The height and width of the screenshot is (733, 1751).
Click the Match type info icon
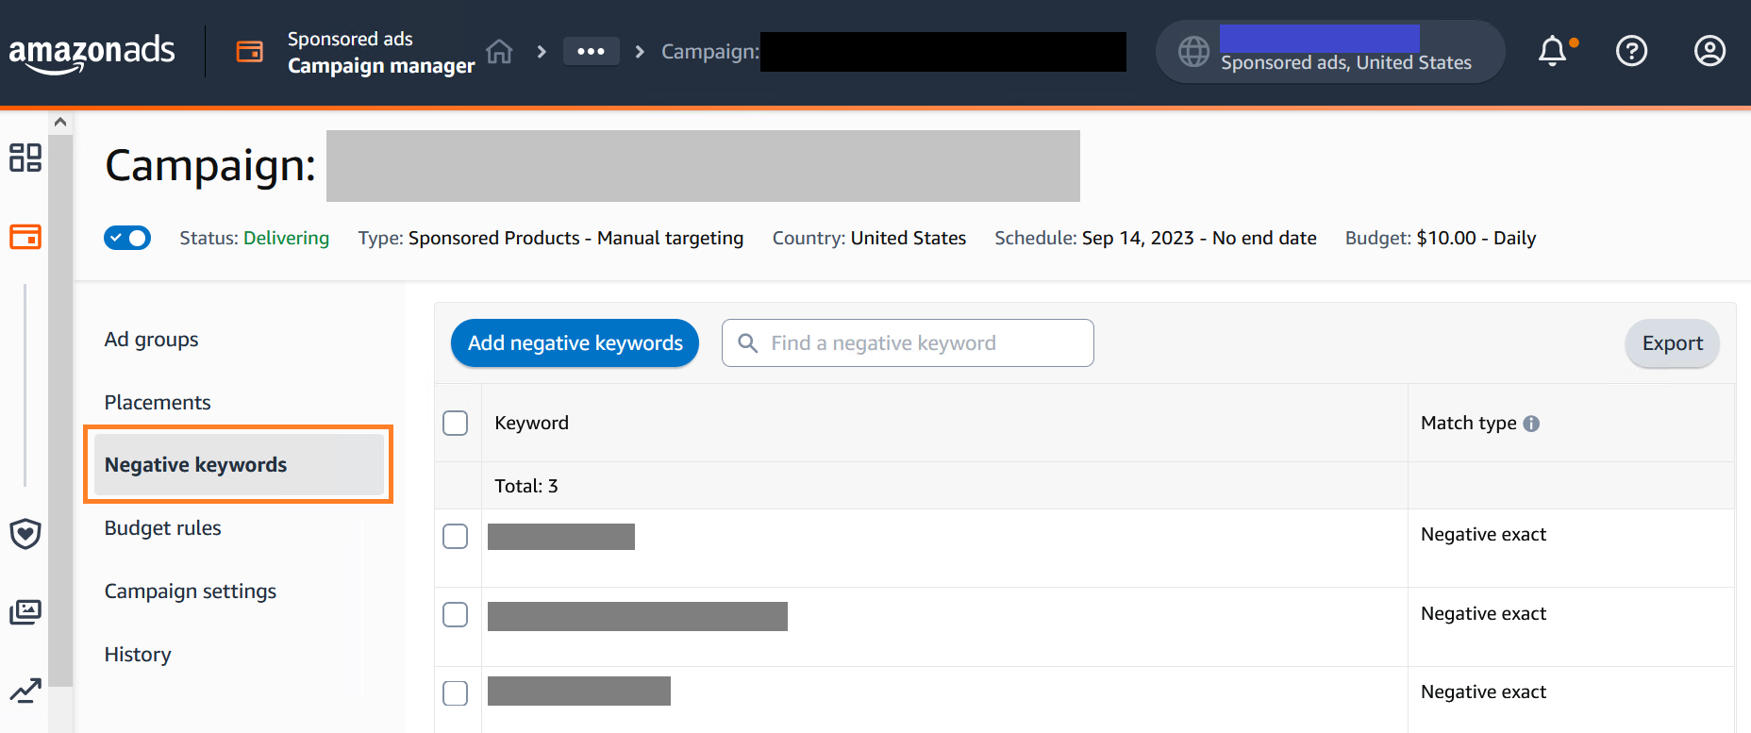click(x=1531, y=424)
